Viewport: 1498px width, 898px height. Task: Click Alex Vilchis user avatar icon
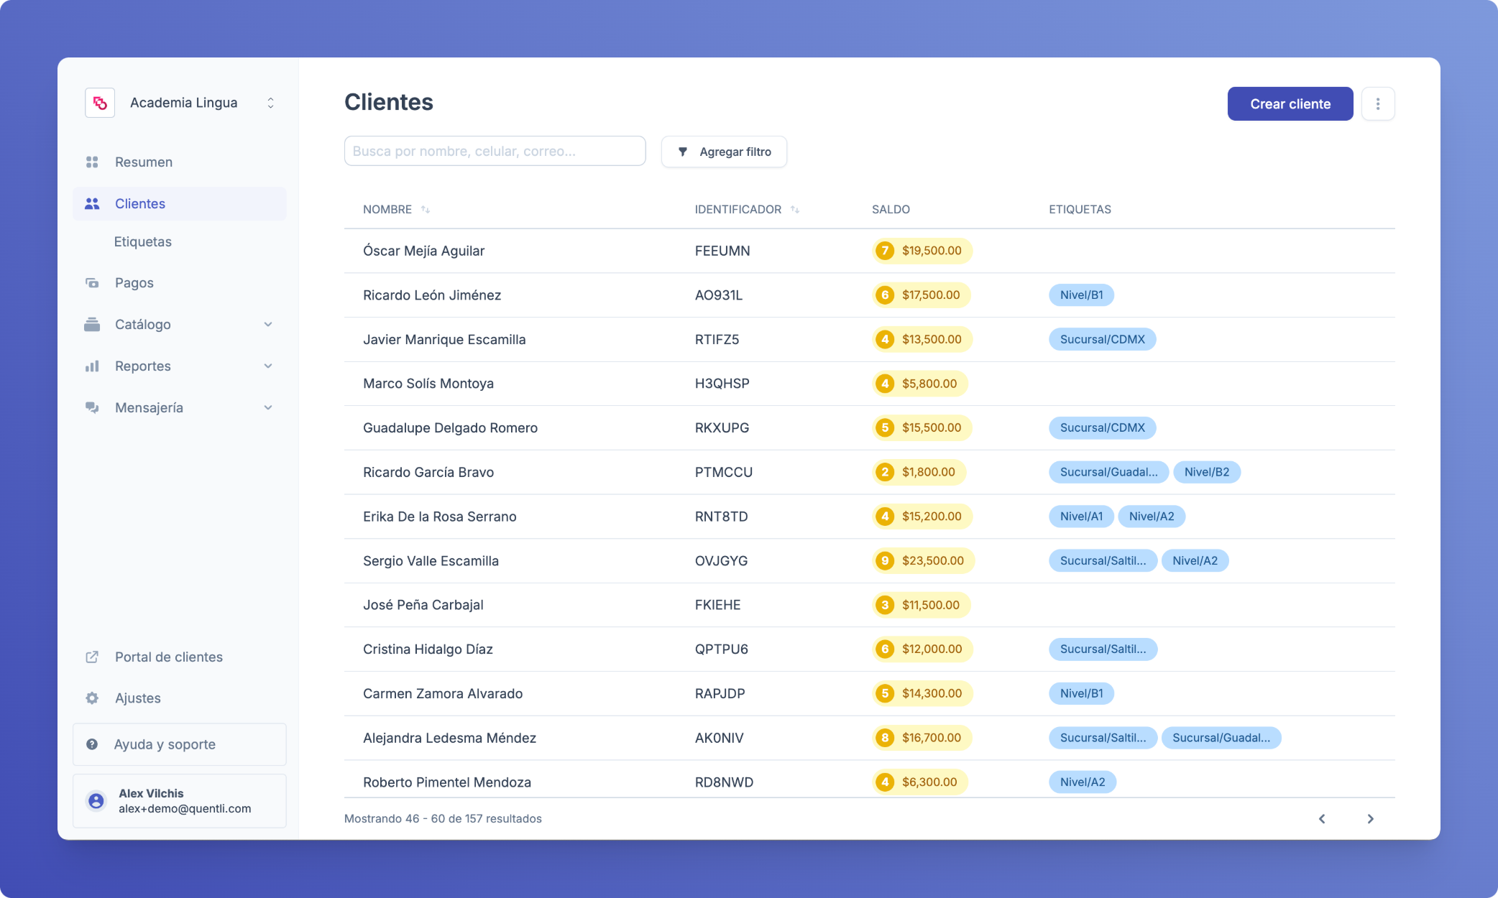96,800
